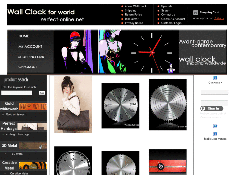This screenshot has height=175, width=234.
Task: Expand arrow next to coffe girl hanbags
Action: [3, 134]
